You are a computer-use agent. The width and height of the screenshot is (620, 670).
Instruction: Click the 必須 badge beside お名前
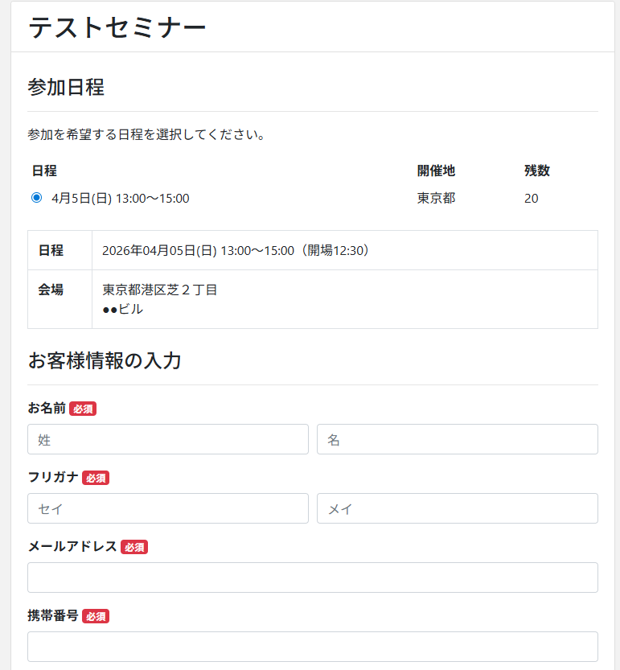tap(83, 409)
